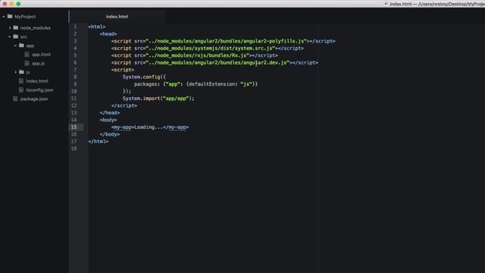The width and height of the screenshot is (485, 273).
Task: Click the closing </script> tag on line 12
Action: click(124, 105)
